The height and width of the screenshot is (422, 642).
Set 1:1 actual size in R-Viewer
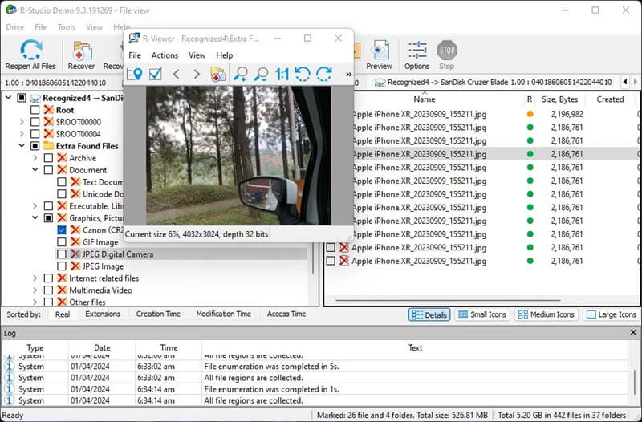(282, 74)
